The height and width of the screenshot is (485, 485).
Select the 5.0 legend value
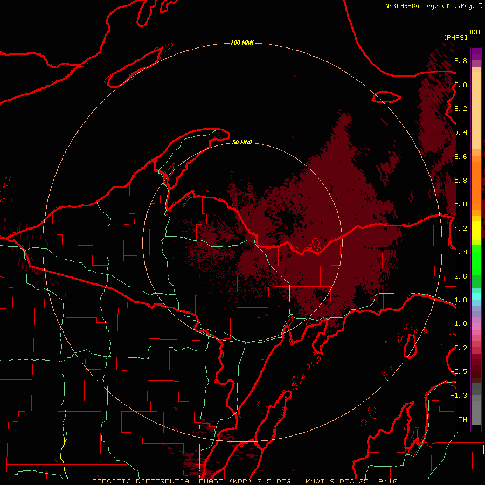[461, 204]
